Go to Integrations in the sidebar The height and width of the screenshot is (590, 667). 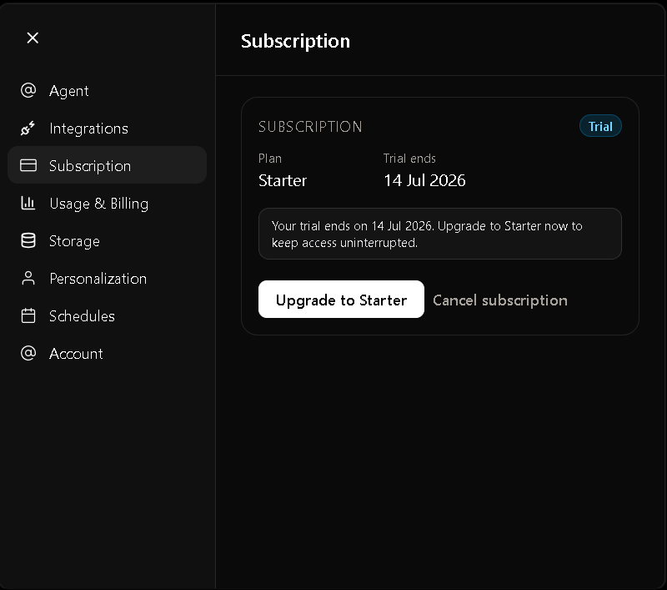click(108, 129)
